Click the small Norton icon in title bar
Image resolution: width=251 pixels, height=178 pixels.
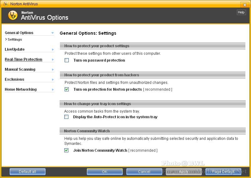[6, 4]
